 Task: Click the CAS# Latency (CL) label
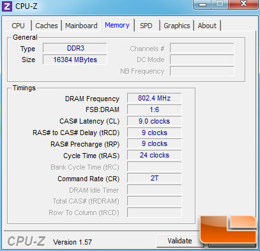tap(89, 122)
